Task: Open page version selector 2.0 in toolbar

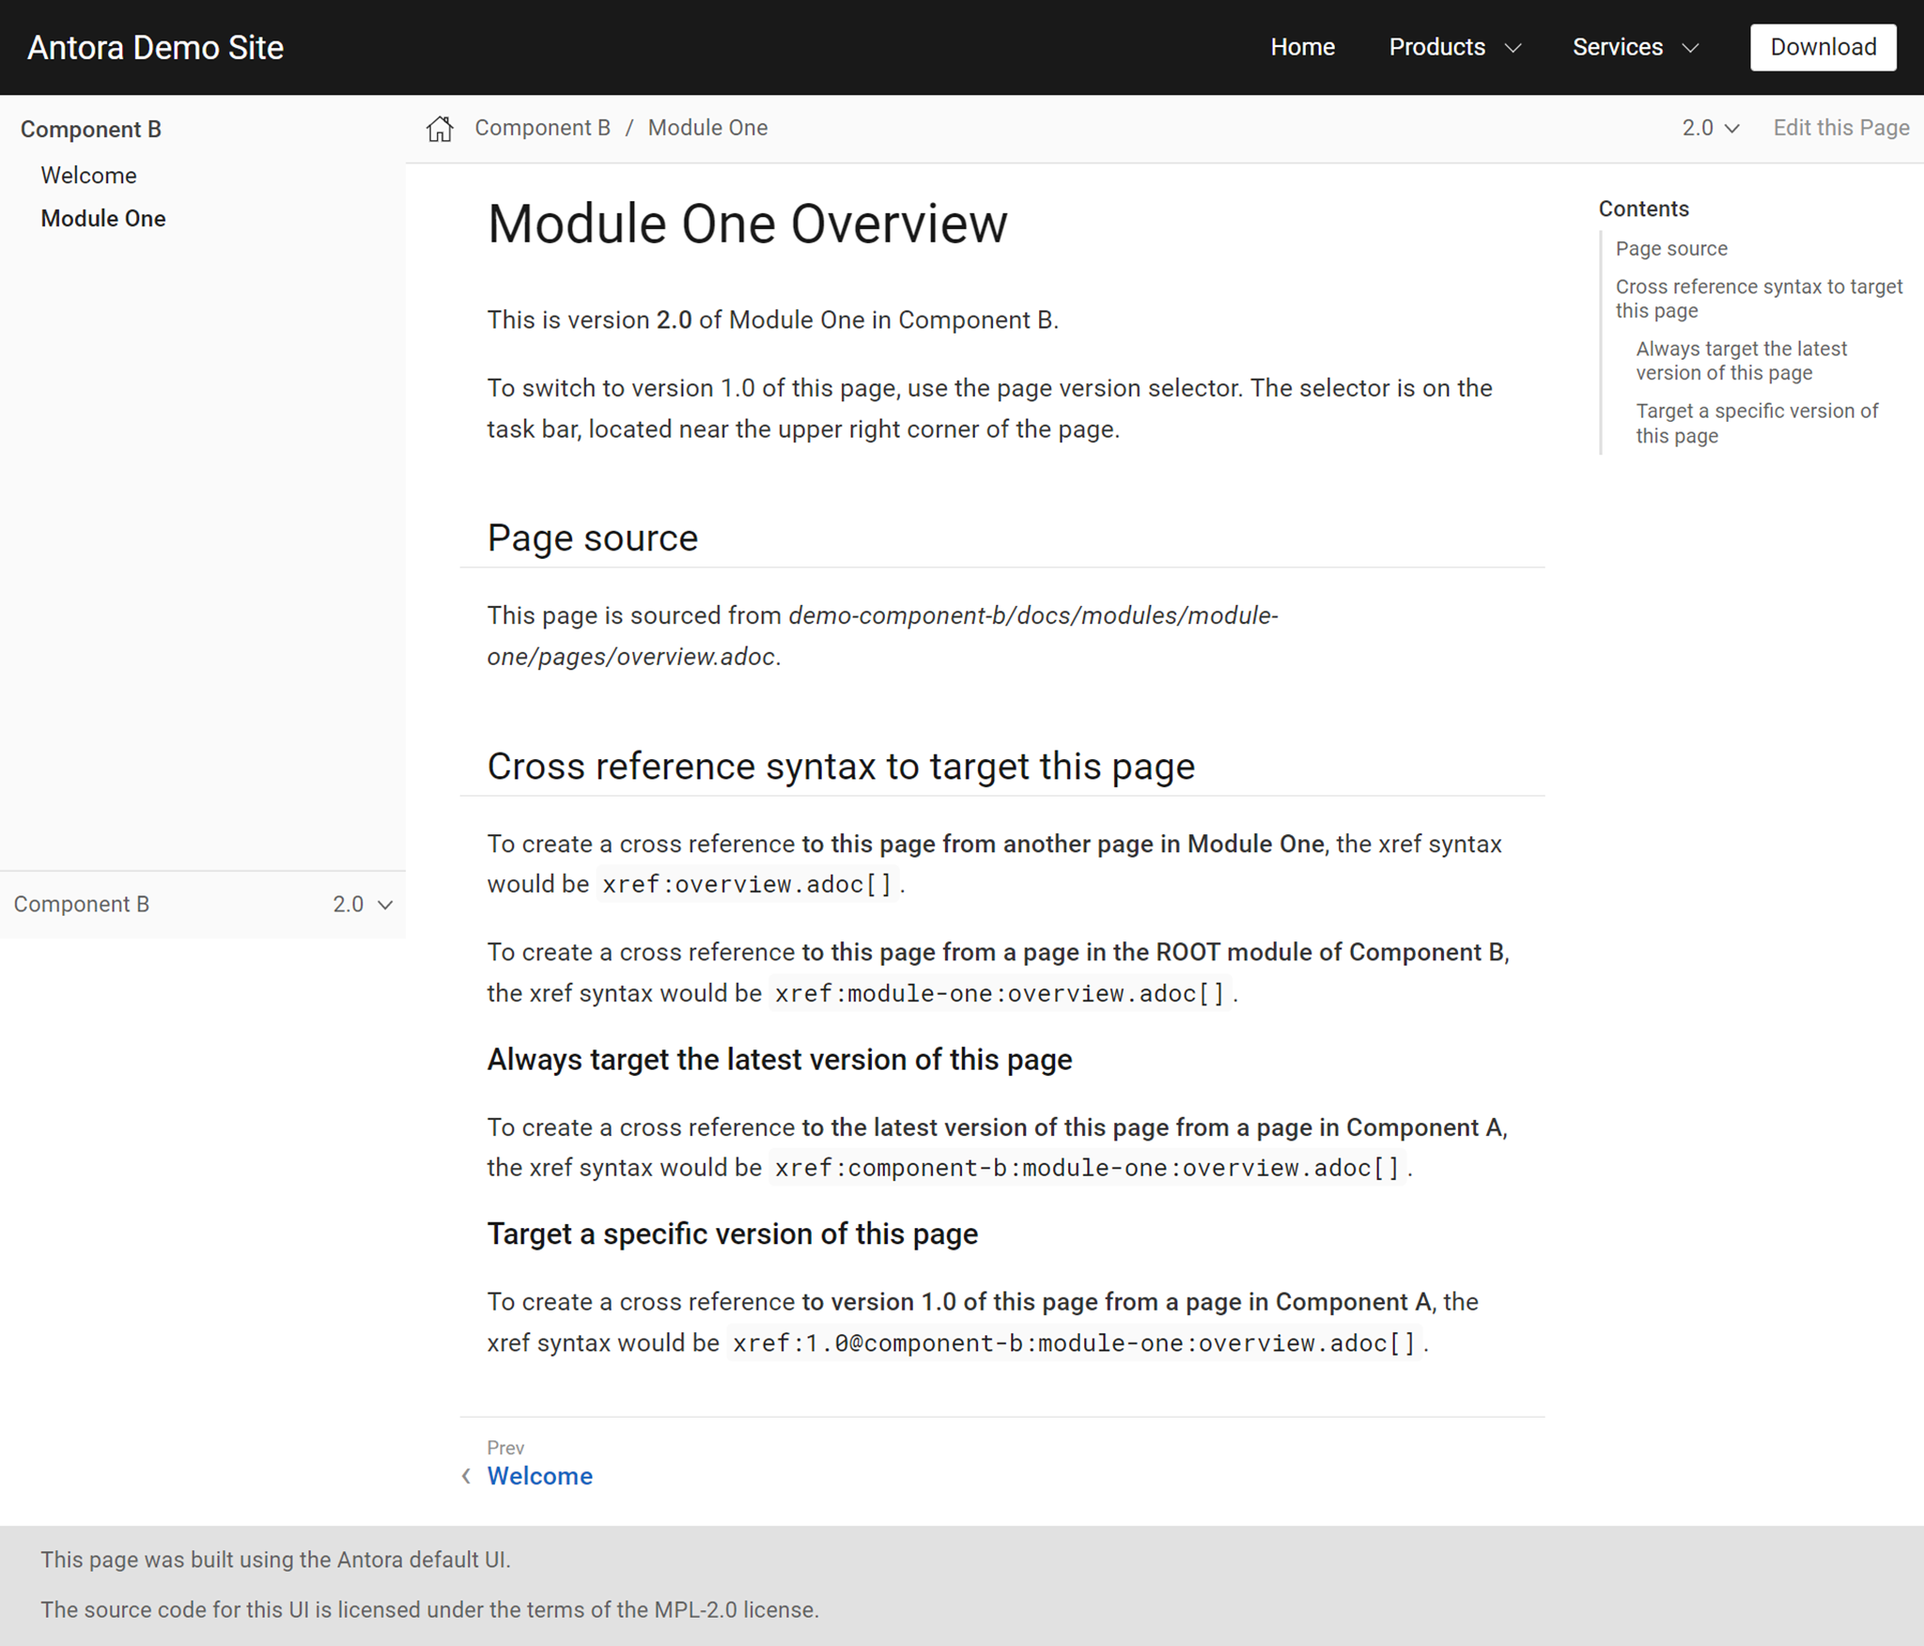Action: tap(1710, 128)
